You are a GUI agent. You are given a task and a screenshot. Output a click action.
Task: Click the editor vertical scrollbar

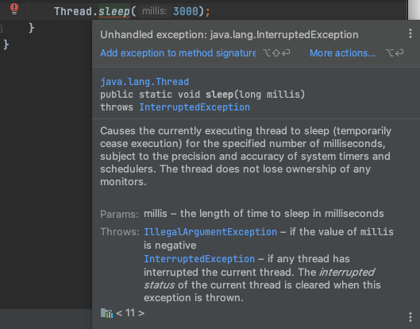[x=414, y=10]
